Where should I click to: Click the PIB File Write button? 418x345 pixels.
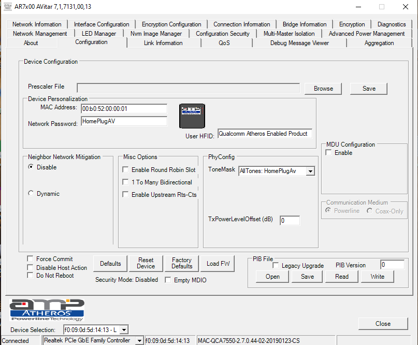coord(377,277)
